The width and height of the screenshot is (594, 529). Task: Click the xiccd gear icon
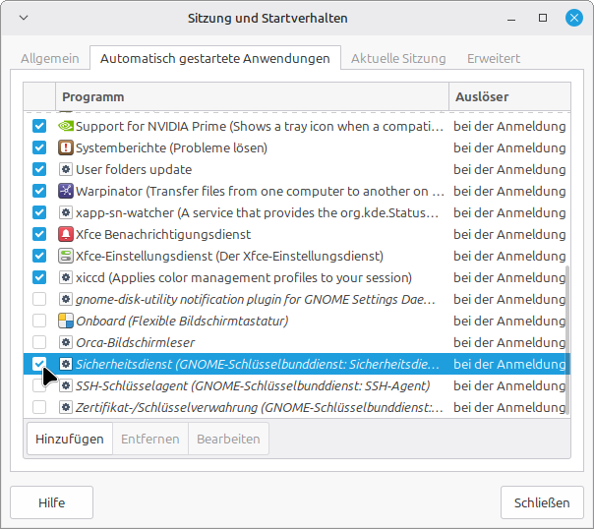pyautogui.click(x=66, y=277)
